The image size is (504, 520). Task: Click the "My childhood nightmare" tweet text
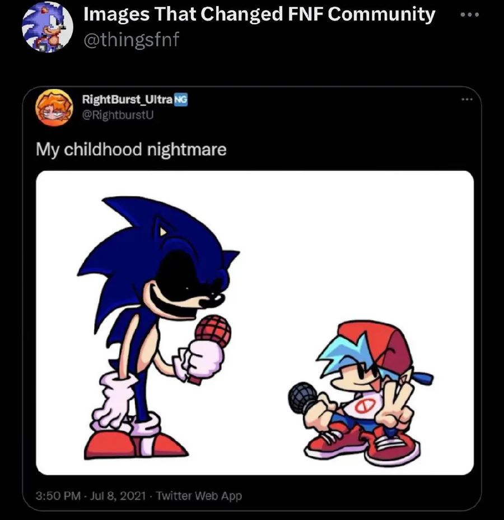pos(131,149)
